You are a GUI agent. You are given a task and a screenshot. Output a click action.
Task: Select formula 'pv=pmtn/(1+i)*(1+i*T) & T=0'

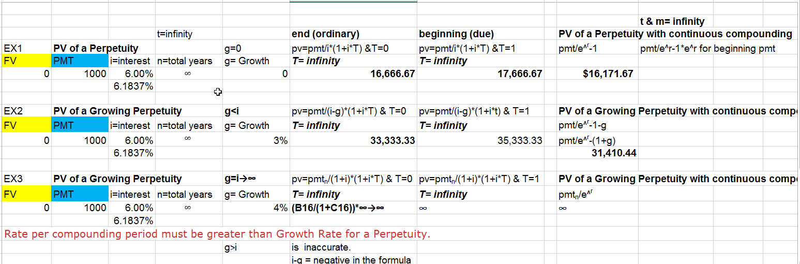pyautogui.click(x=352, y=179)
